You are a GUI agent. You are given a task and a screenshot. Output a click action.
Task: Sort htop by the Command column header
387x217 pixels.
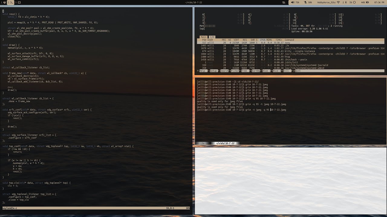coord(289,40)
